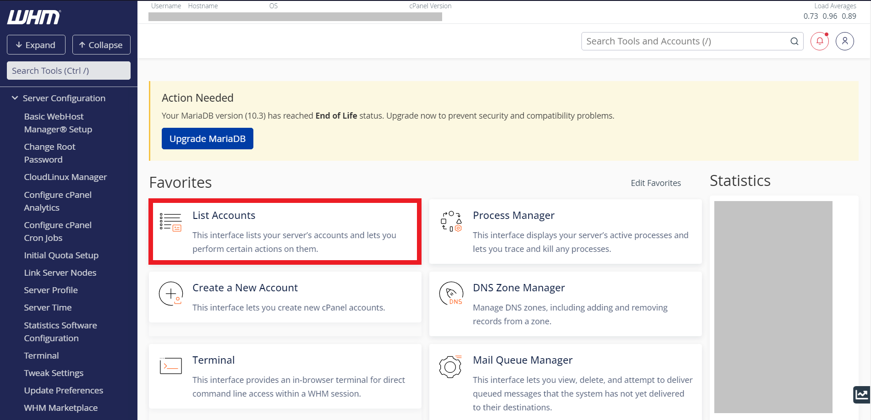Click the Load Averages label
This screenshot has width=871, height=420.
tap(835, 6)
